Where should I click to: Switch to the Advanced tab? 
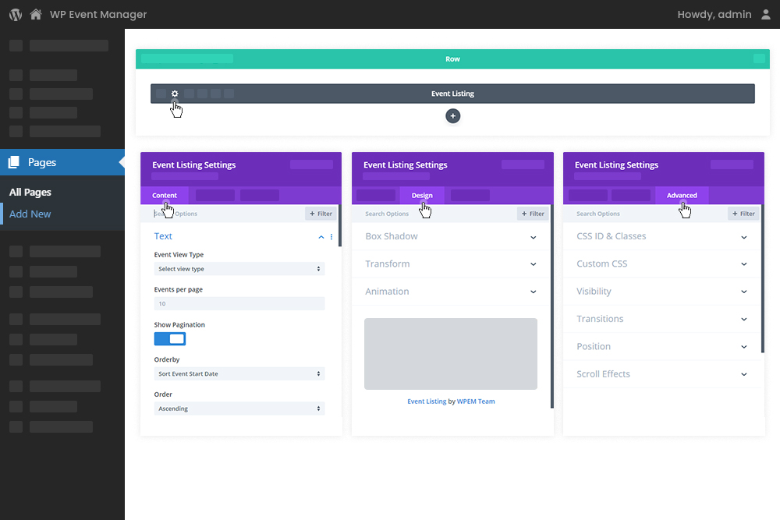pyautogui.click(x=682, y=196)
